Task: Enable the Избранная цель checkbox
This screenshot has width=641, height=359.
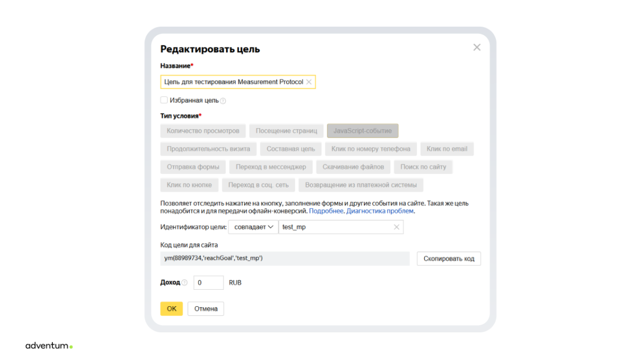Action: click(164, 100)
